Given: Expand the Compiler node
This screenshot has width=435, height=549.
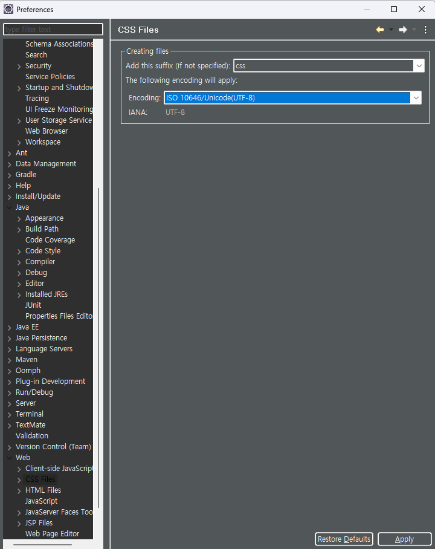Looking at the screenshot, I should [x=19, y=262].
